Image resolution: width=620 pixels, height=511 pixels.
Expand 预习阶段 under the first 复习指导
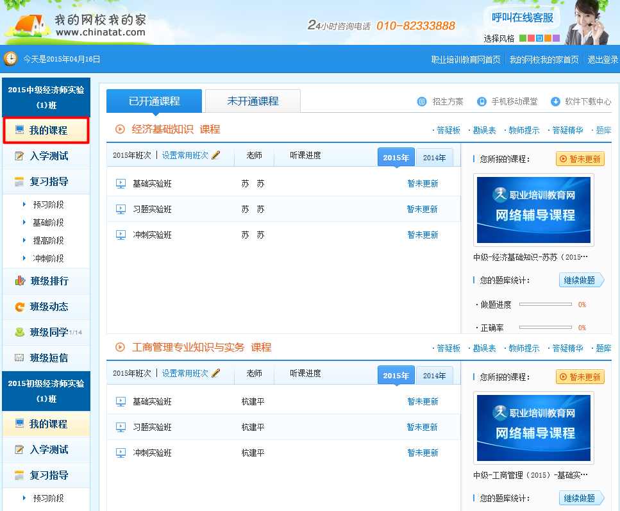tap(48, 205)
